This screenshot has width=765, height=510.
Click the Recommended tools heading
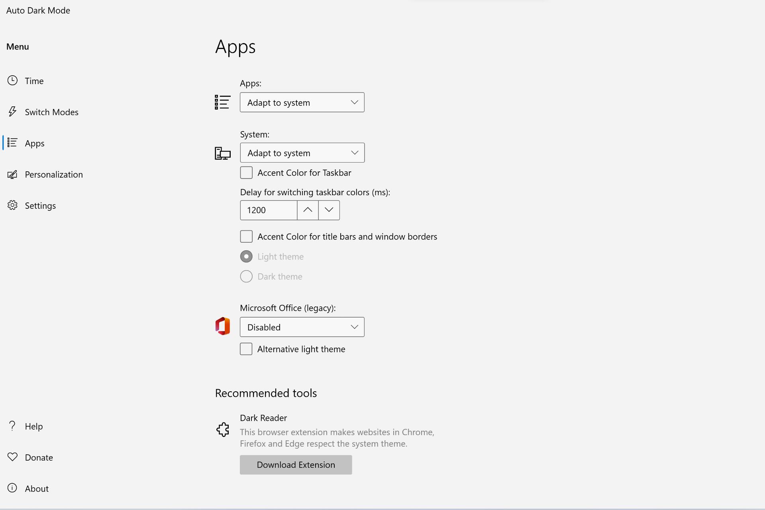point(266,393)
